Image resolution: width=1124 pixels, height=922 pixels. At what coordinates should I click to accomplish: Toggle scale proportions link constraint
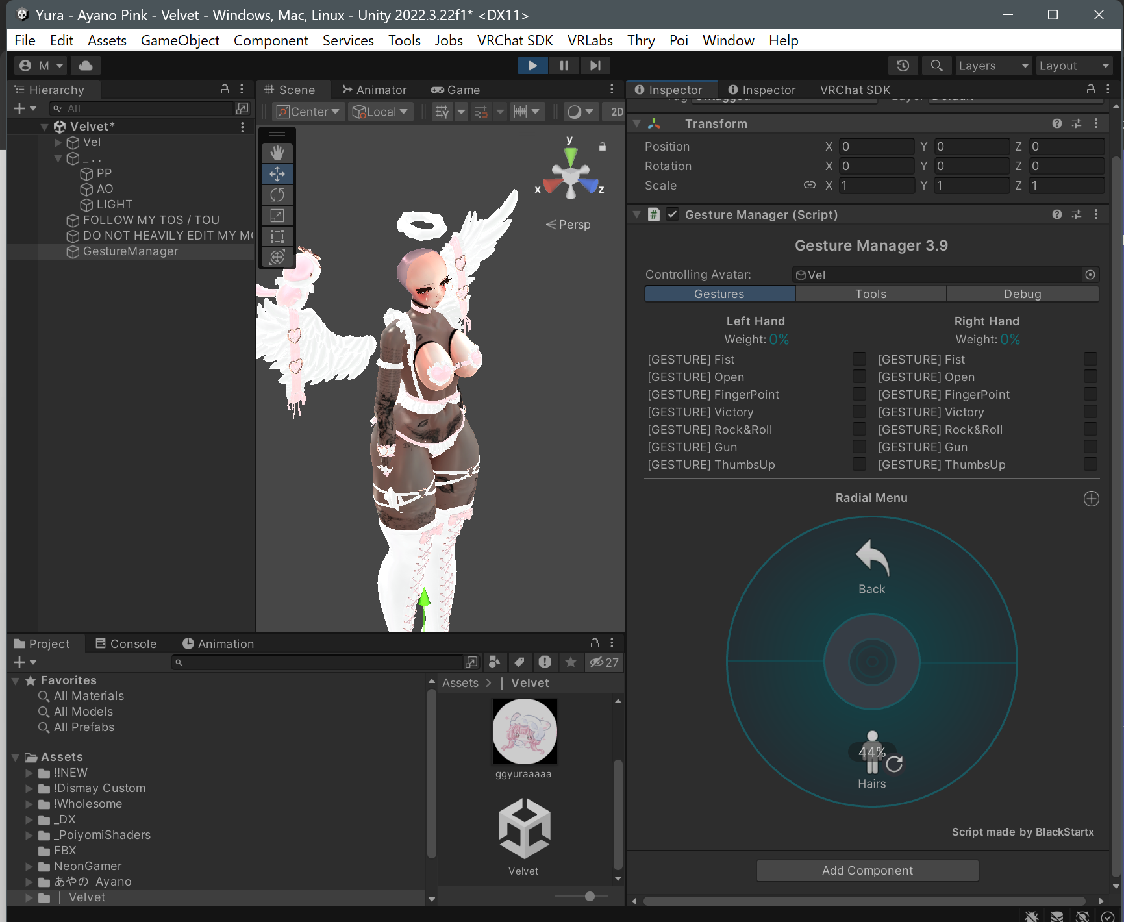809,185
